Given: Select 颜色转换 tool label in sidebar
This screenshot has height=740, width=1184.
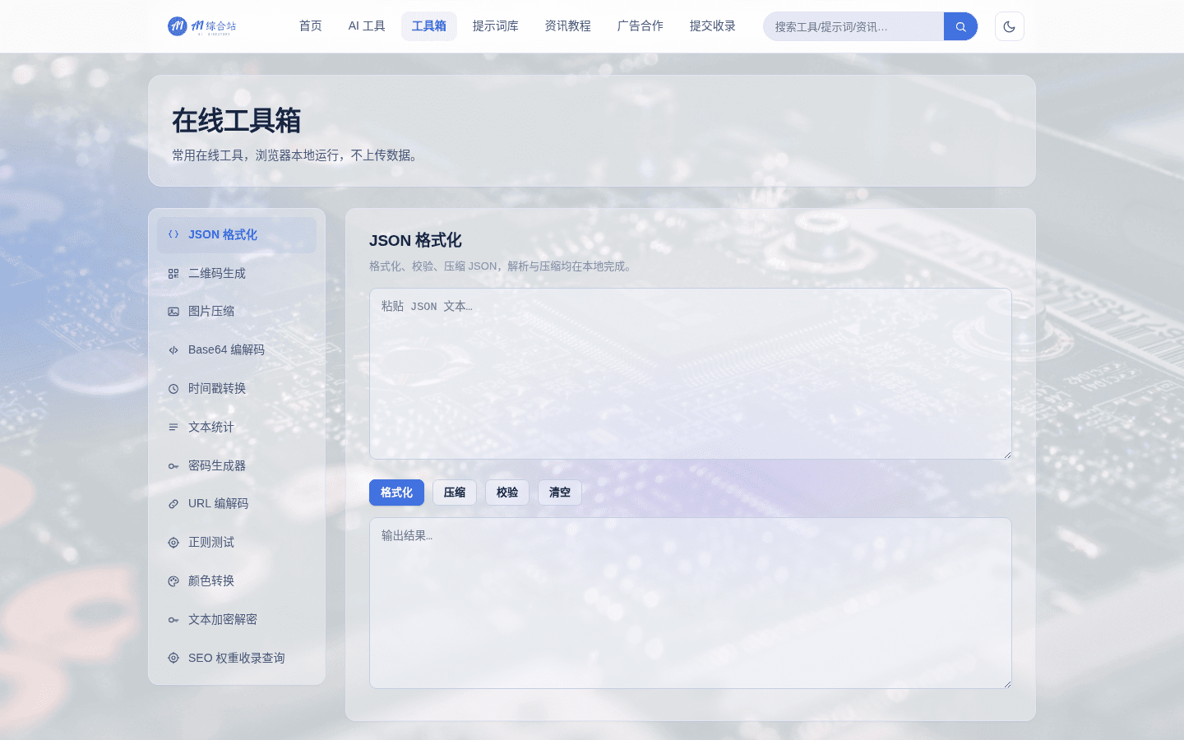Looking at the screenshot, I should 211,581.
